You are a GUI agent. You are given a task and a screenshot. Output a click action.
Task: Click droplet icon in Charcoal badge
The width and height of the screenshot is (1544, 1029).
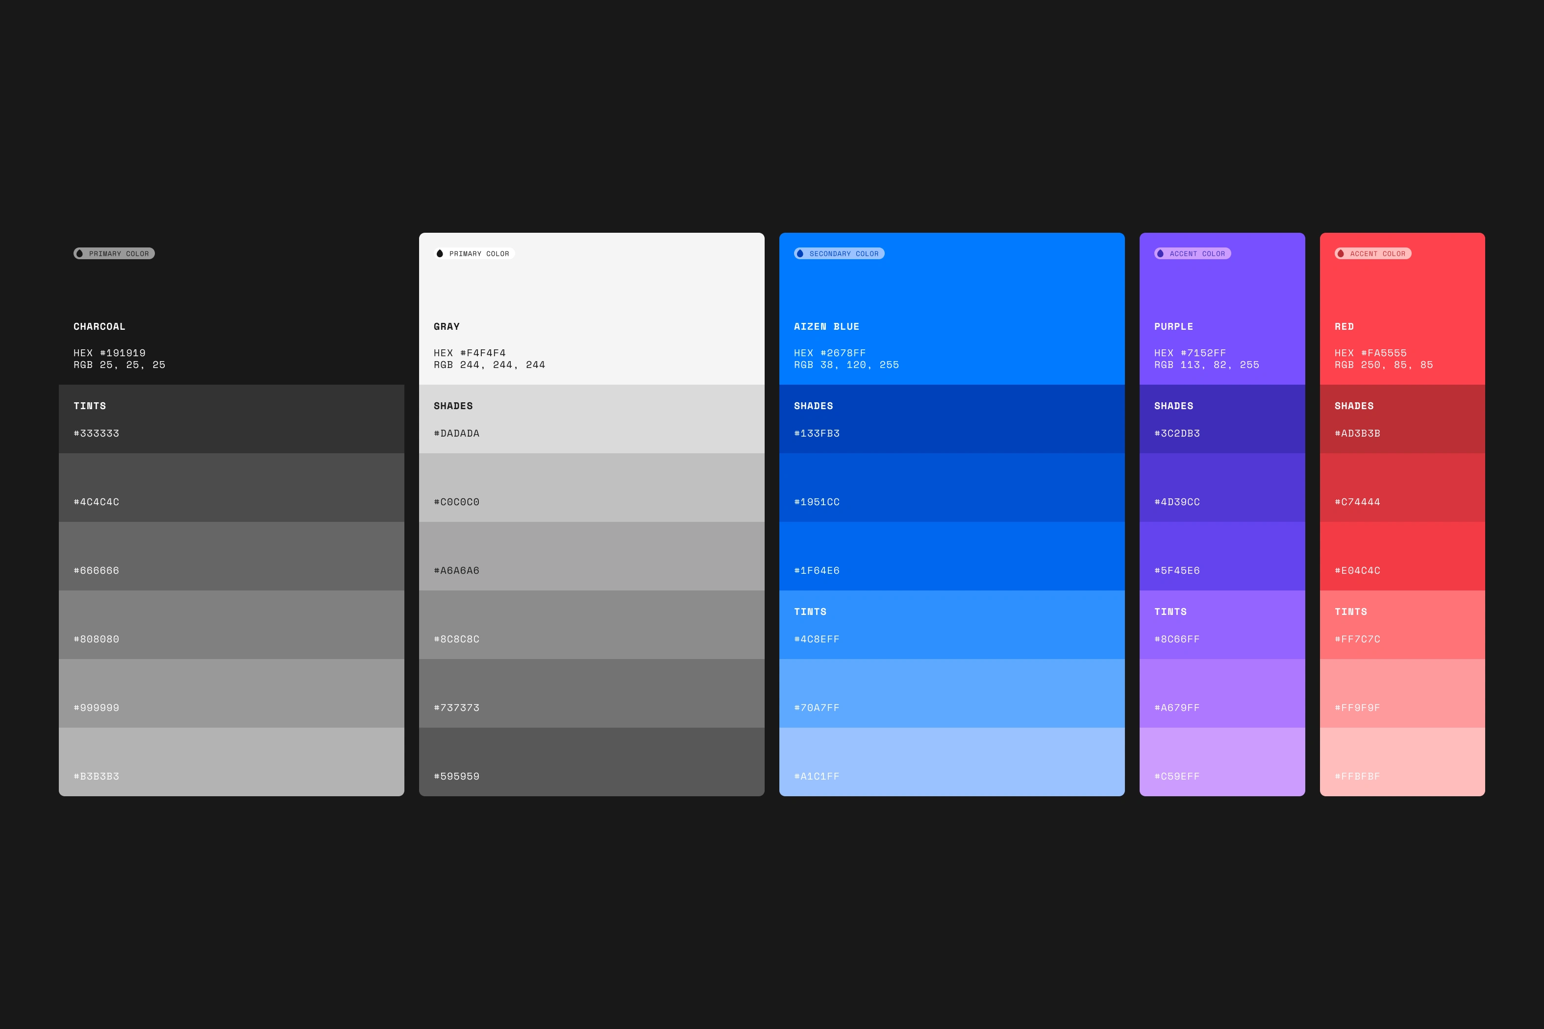click(x=79, y=253)
